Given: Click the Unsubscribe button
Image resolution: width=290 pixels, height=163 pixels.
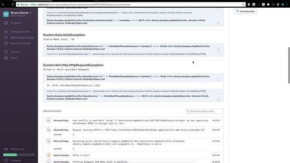Looking at the screenshot, I should click(x=245, y=11).
